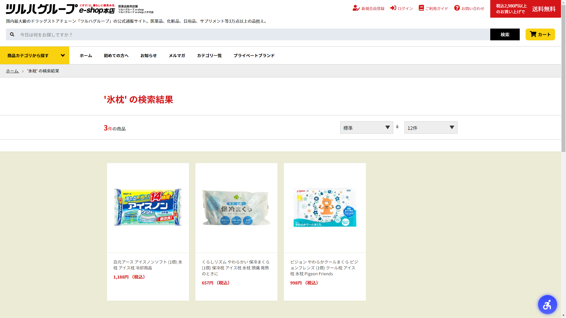Open the usage guide book icon
Image resolution: width=566 pixels, height=318 pixels.
click(421, 8)
